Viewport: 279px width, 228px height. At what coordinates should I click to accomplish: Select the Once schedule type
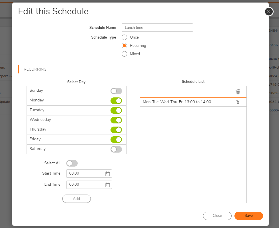click(124, 37)
